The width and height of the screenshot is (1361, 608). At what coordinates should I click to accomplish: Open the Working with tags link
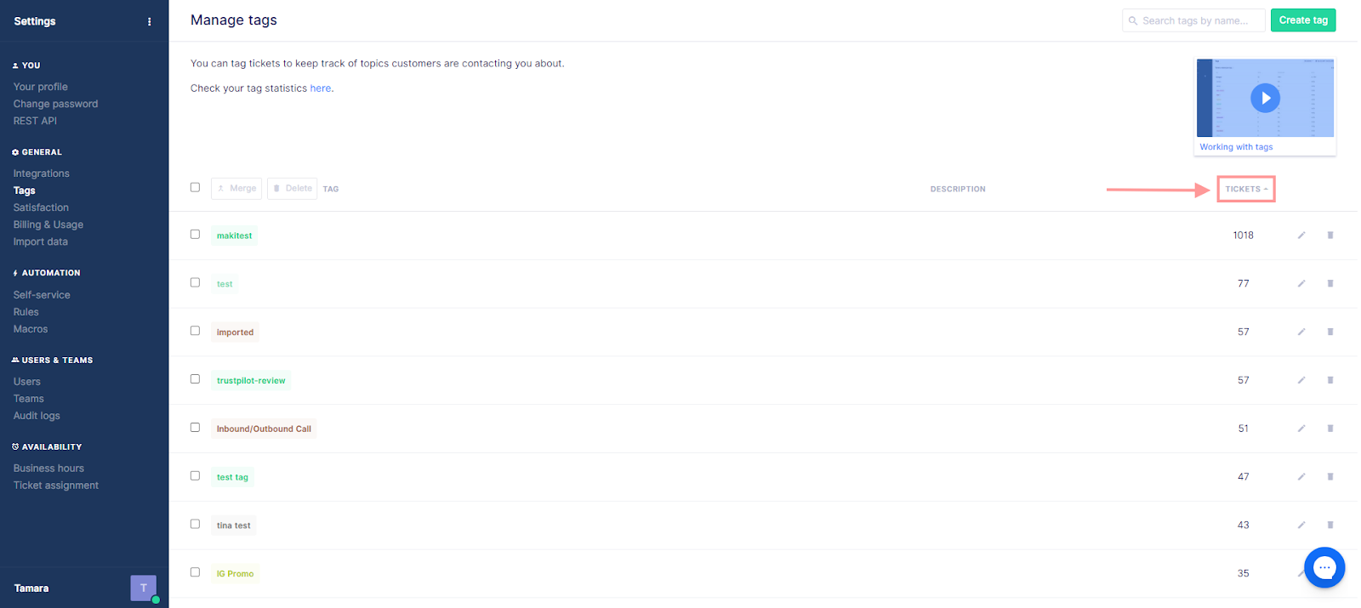[x=1236, y=147]
